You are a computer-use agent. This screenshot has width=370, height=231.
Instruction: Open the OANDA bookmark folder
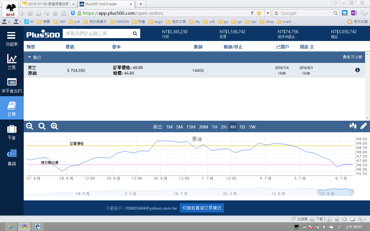pos(119,22)
